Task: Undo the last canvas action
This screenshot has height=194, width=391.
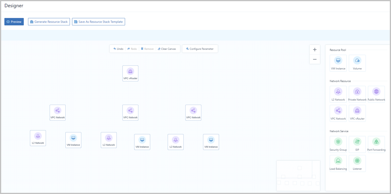Action: 118,49
